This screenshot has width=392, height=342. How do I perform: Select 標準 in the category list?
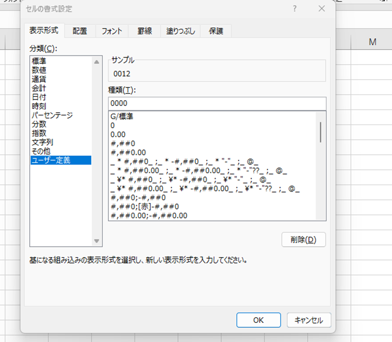(x=39, y=61)
